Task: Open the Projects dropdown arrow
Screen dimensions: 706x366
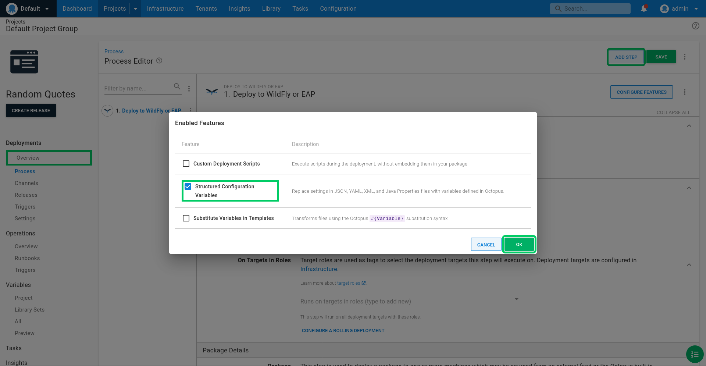Action: click(x=135, y=9)
